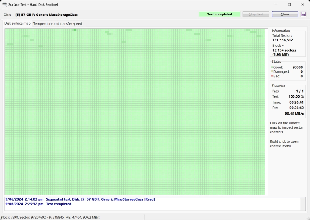Click the Total Sectors value 121,536,512
The image size is (310, 220).
(x=282, y=40)
